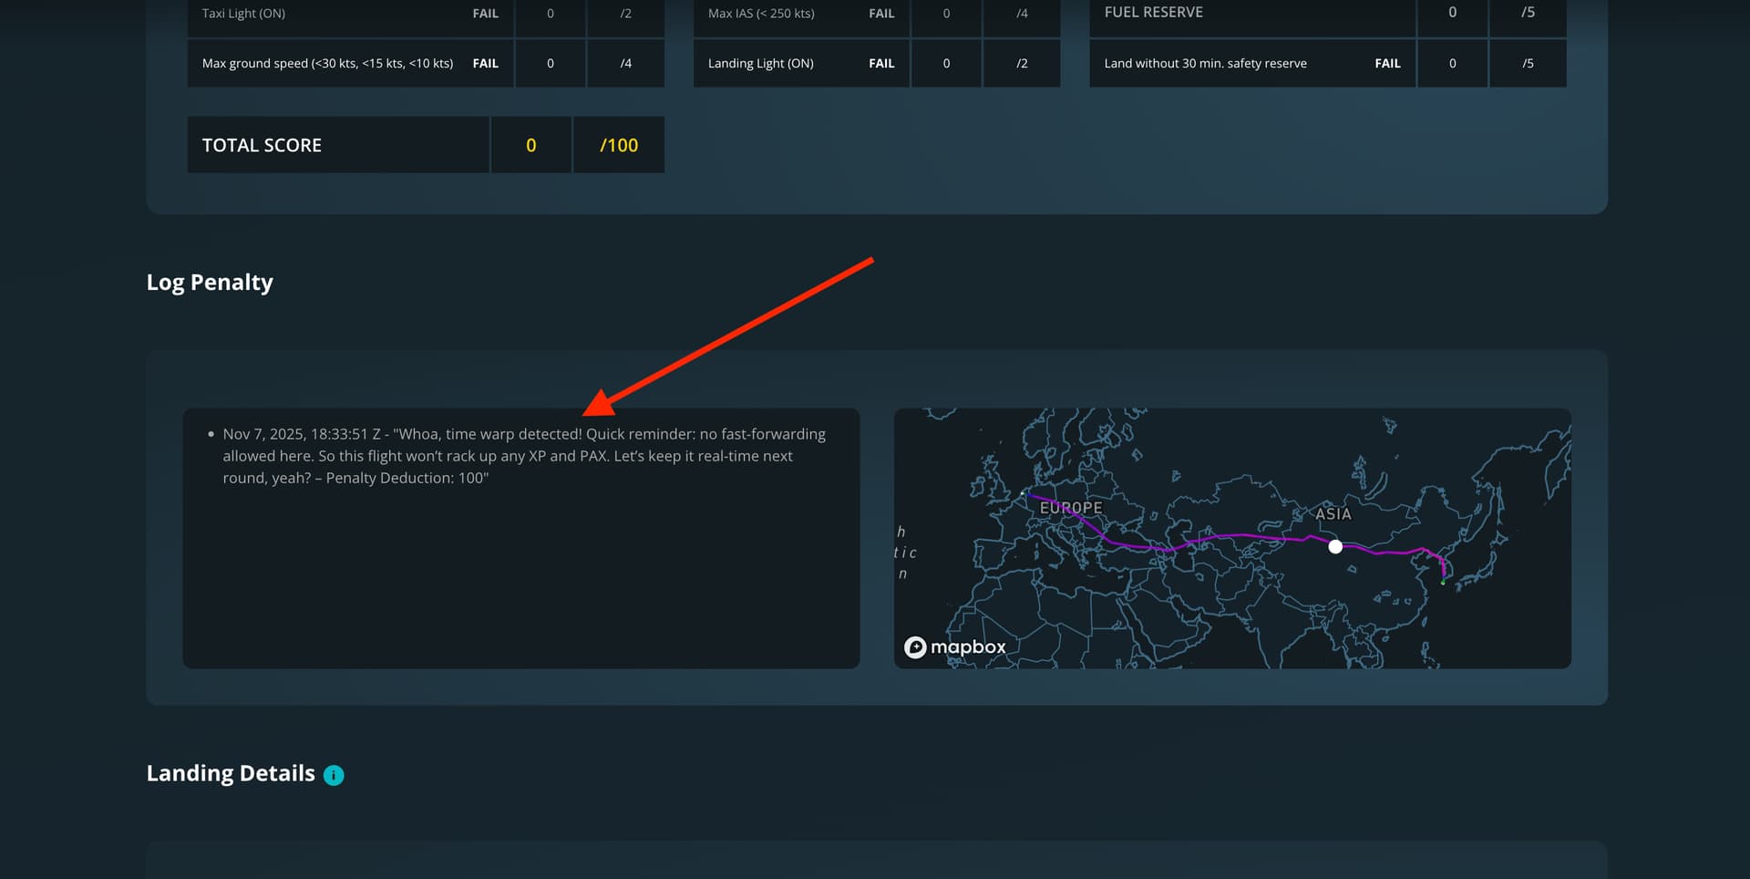1750x879 pixels.
Task: Click the Log Penalty heading
Action: [x=210, y=283]
